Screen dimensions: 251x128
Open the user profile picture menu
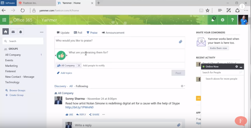pyautogui.click(x=243, y=20)
